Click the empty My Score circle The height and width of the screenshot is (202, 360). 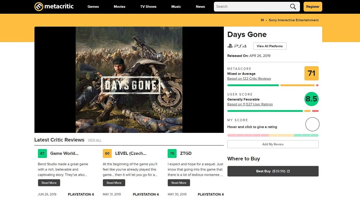tap(312, 124)
